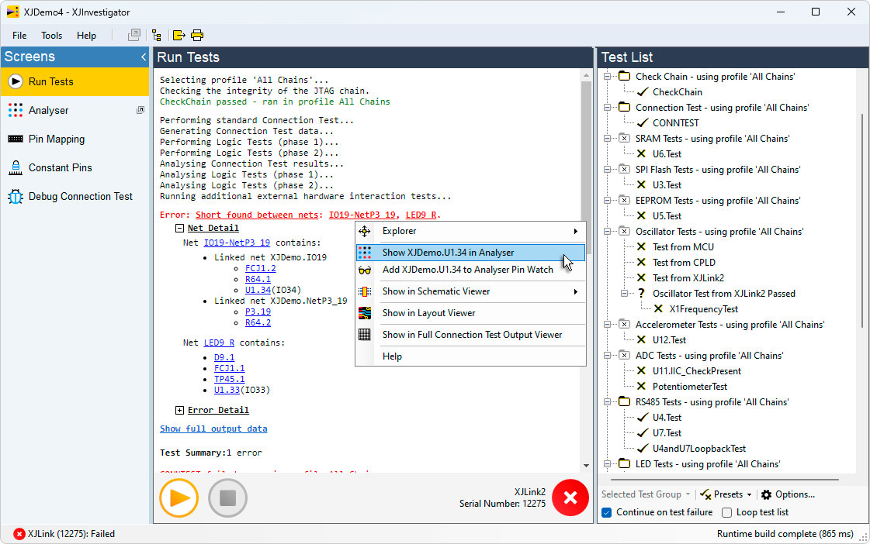
Task: Collapse the Connection Test group
Action: (607, 108)
